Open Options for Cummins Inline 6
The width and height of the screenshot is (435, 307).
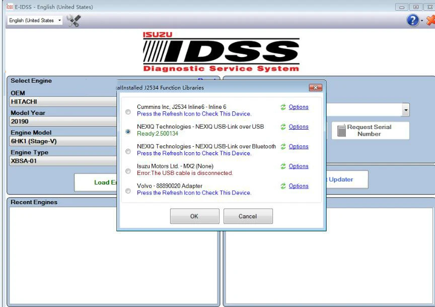299,107
